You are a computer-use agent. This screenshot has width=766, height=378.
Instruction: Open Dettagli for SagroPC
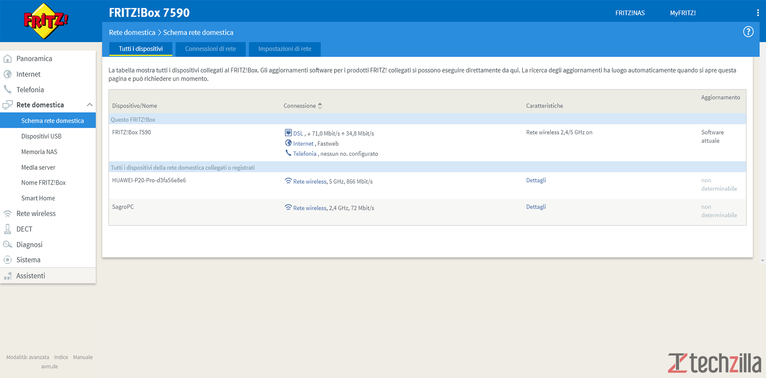[536, 207]
